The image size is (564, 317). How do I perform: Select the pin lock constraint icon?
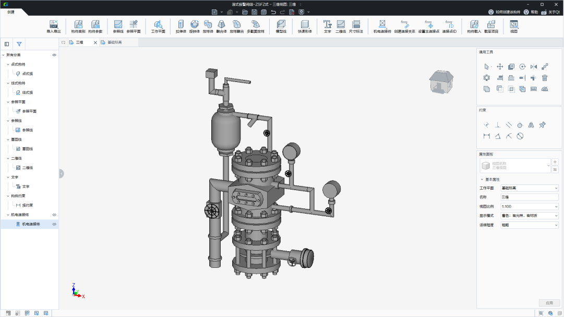point(542,125)
